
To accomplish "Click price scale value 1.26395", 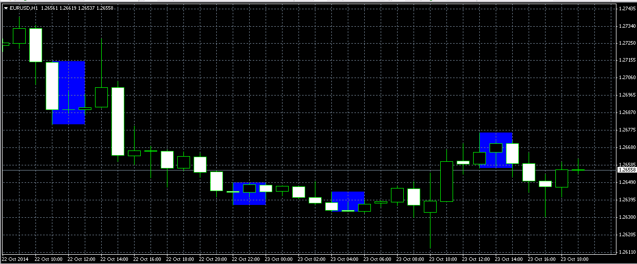I will 627,200.
